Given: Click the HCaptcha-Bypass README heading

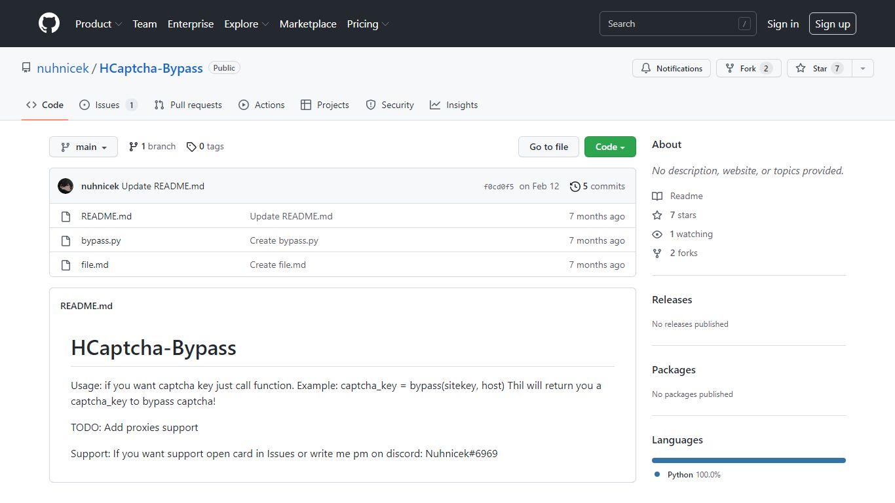Looking at the screenshot, I should click(x=153, y=348).
